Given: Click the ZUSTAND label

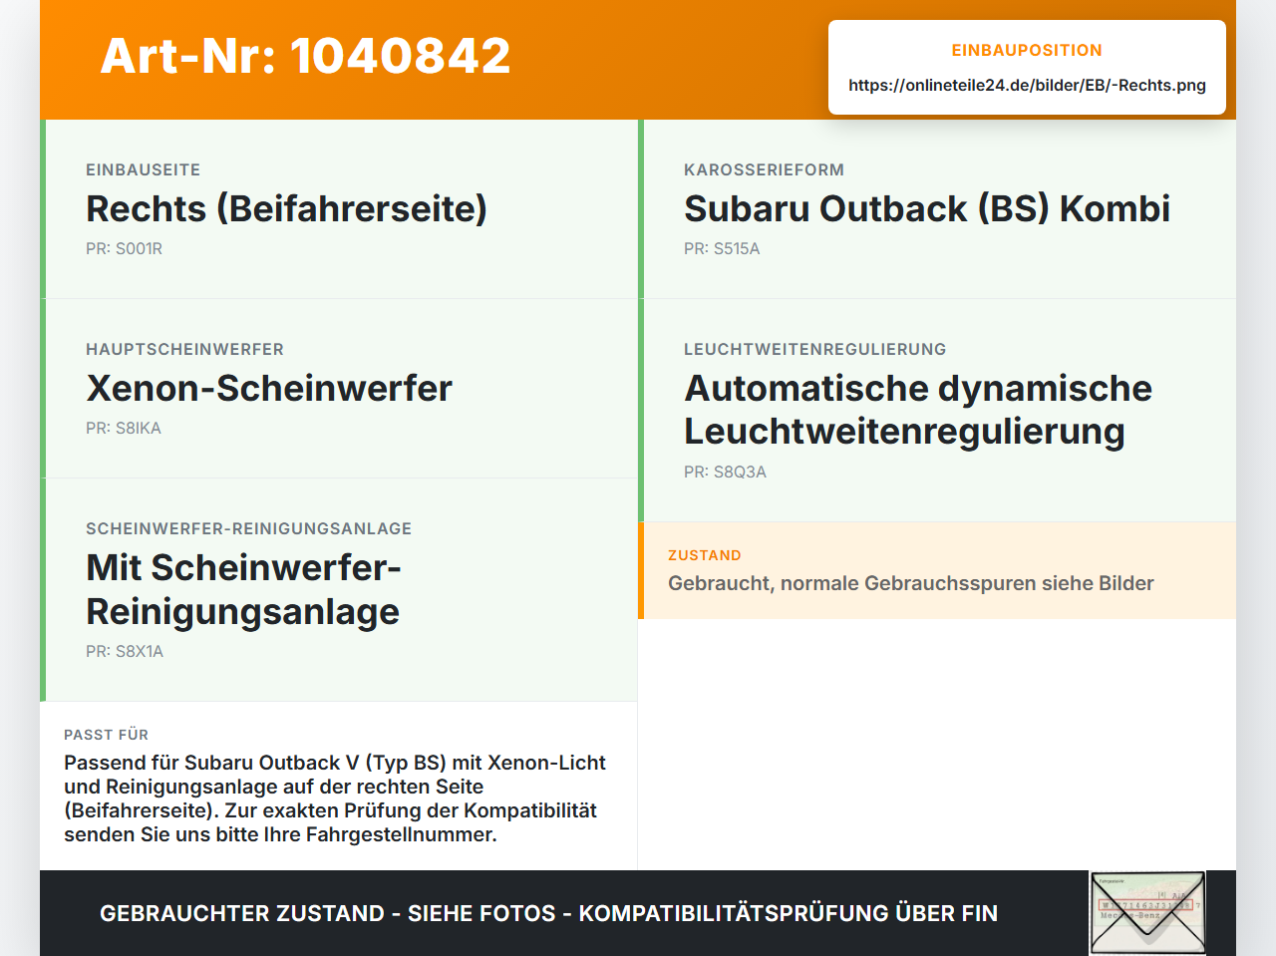Looking at the screenshot, I should pos(704,555).
